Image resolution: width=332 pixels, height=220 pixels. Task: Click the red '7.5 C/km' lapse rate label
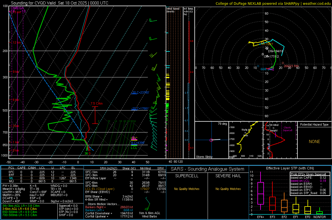(x=97, y=103)
